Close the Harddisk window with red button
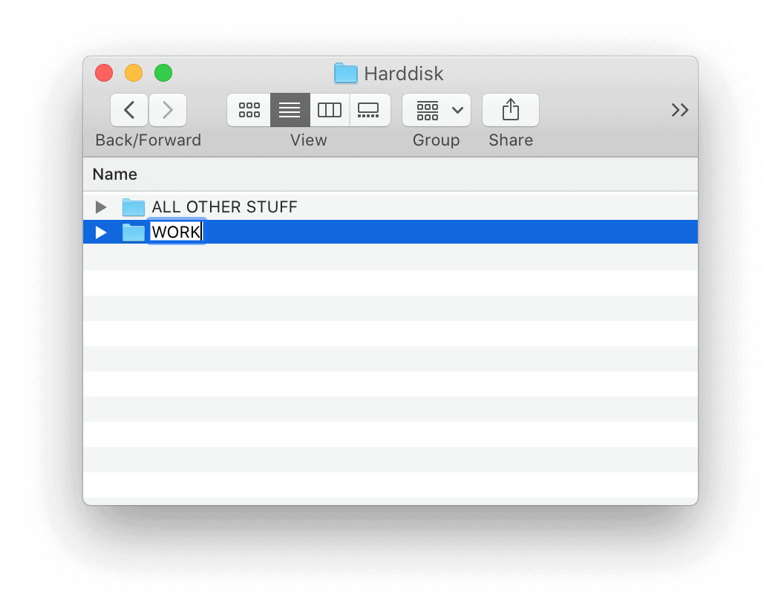The height and width of the screenshot is (615, 781). point(104,74)
